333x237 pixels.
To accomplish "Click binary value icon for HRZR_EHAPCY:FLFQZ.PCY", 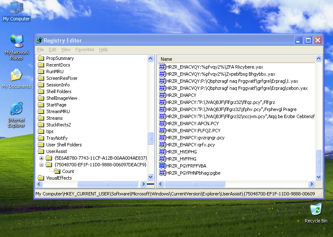I will 162,130.
